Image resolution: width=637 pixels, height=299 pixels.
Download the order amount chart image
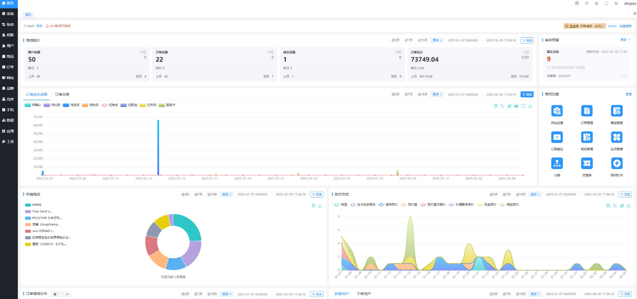tap(530, 106)
